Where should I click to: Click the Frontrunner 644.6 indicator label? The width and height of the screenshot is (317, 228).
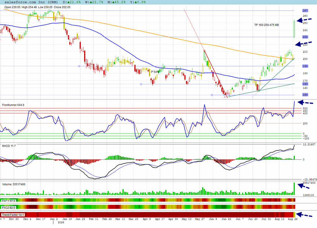(13, 105)
